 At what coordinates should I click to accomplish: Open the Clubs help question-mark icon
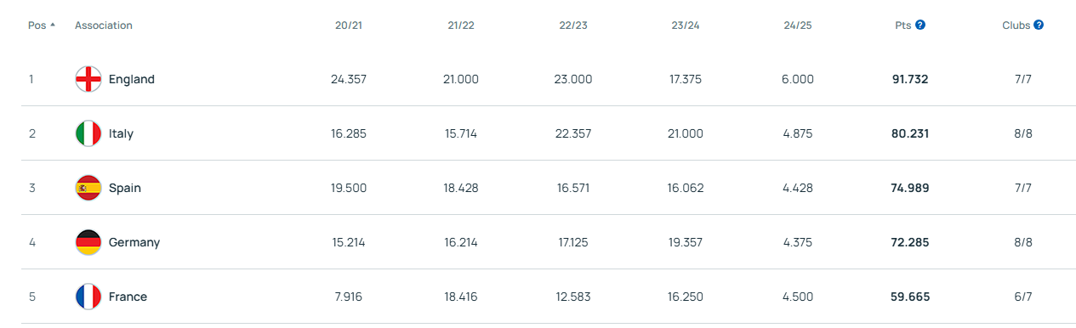(x=1039, y=25)
